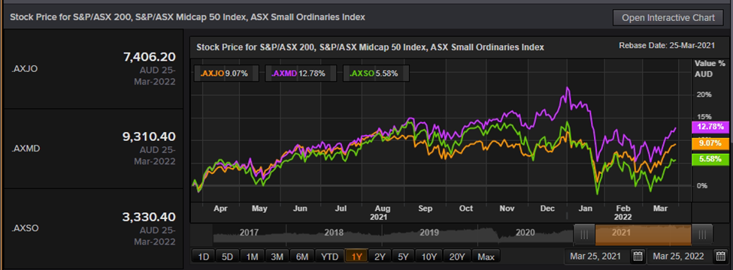Select the 3M time range
Viewport: 733px width, 270px height.
277,256
